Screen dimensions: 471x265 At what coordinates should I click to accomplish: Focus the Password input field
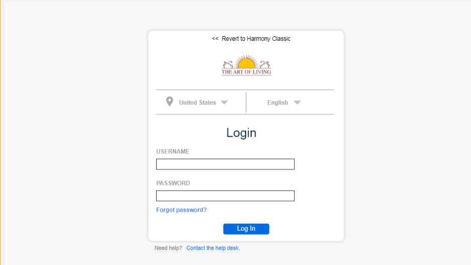coord(225,196)
